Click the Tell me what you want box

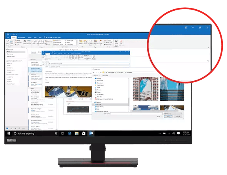[x=52, y=37]
